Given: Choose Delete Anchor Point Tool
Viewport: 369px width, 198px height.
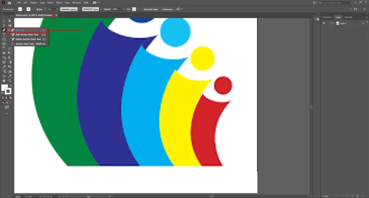Looking at the screenshot, I should pos(28,39).
